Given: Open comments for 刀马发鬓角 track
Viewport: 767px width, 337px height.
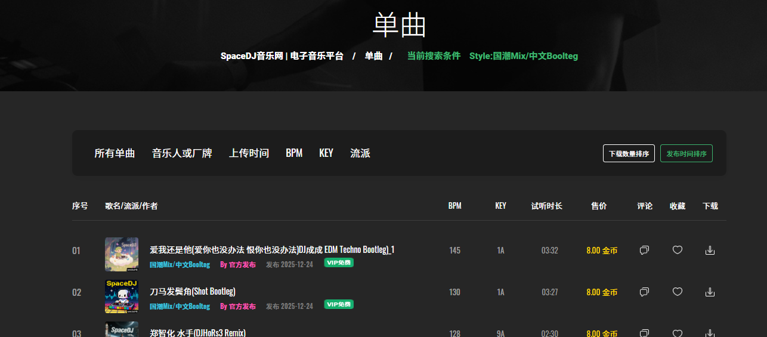Looking at the screenshot, I should click(x=644, y=292).
